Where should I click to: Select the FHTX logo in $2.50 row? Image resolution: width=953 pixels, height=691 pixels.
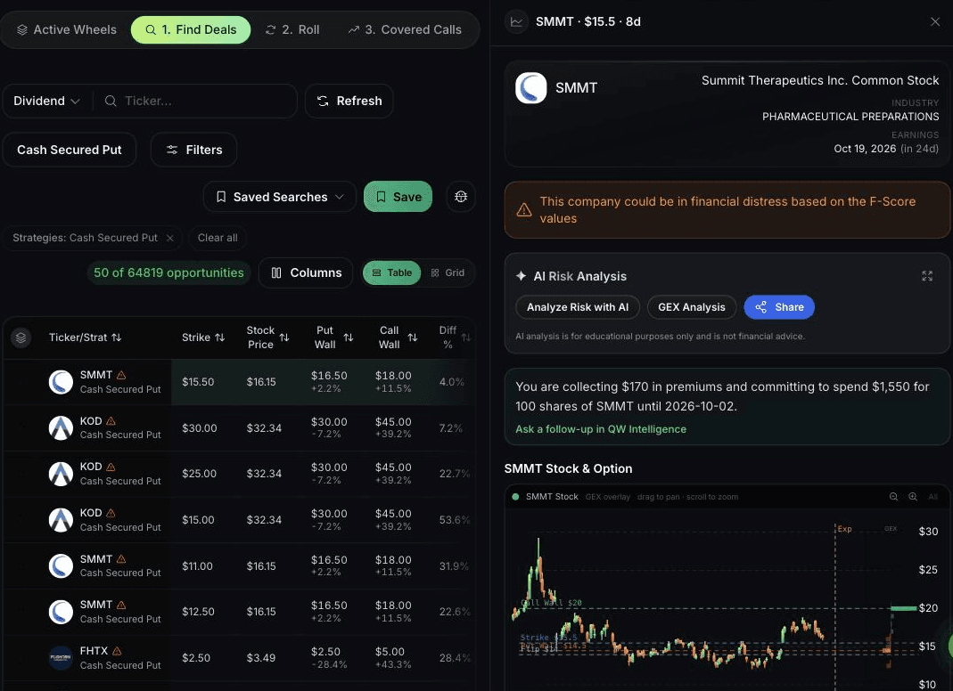61,657
